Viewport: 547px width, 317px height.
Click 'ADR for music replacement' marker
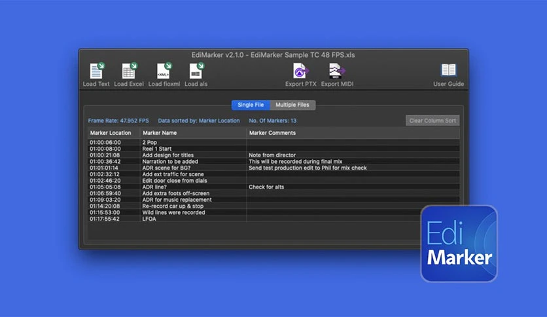[x=177, y=200]
